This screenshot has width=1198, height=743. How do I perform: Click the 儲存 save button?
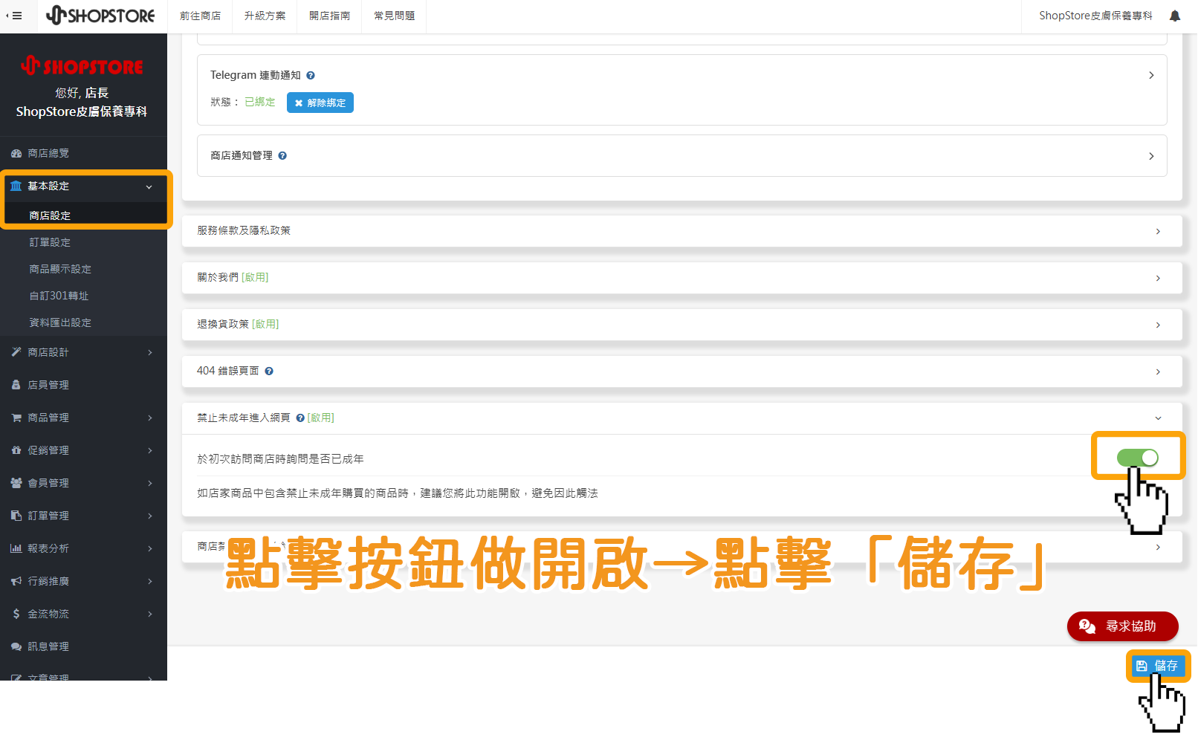point(1159,666)
